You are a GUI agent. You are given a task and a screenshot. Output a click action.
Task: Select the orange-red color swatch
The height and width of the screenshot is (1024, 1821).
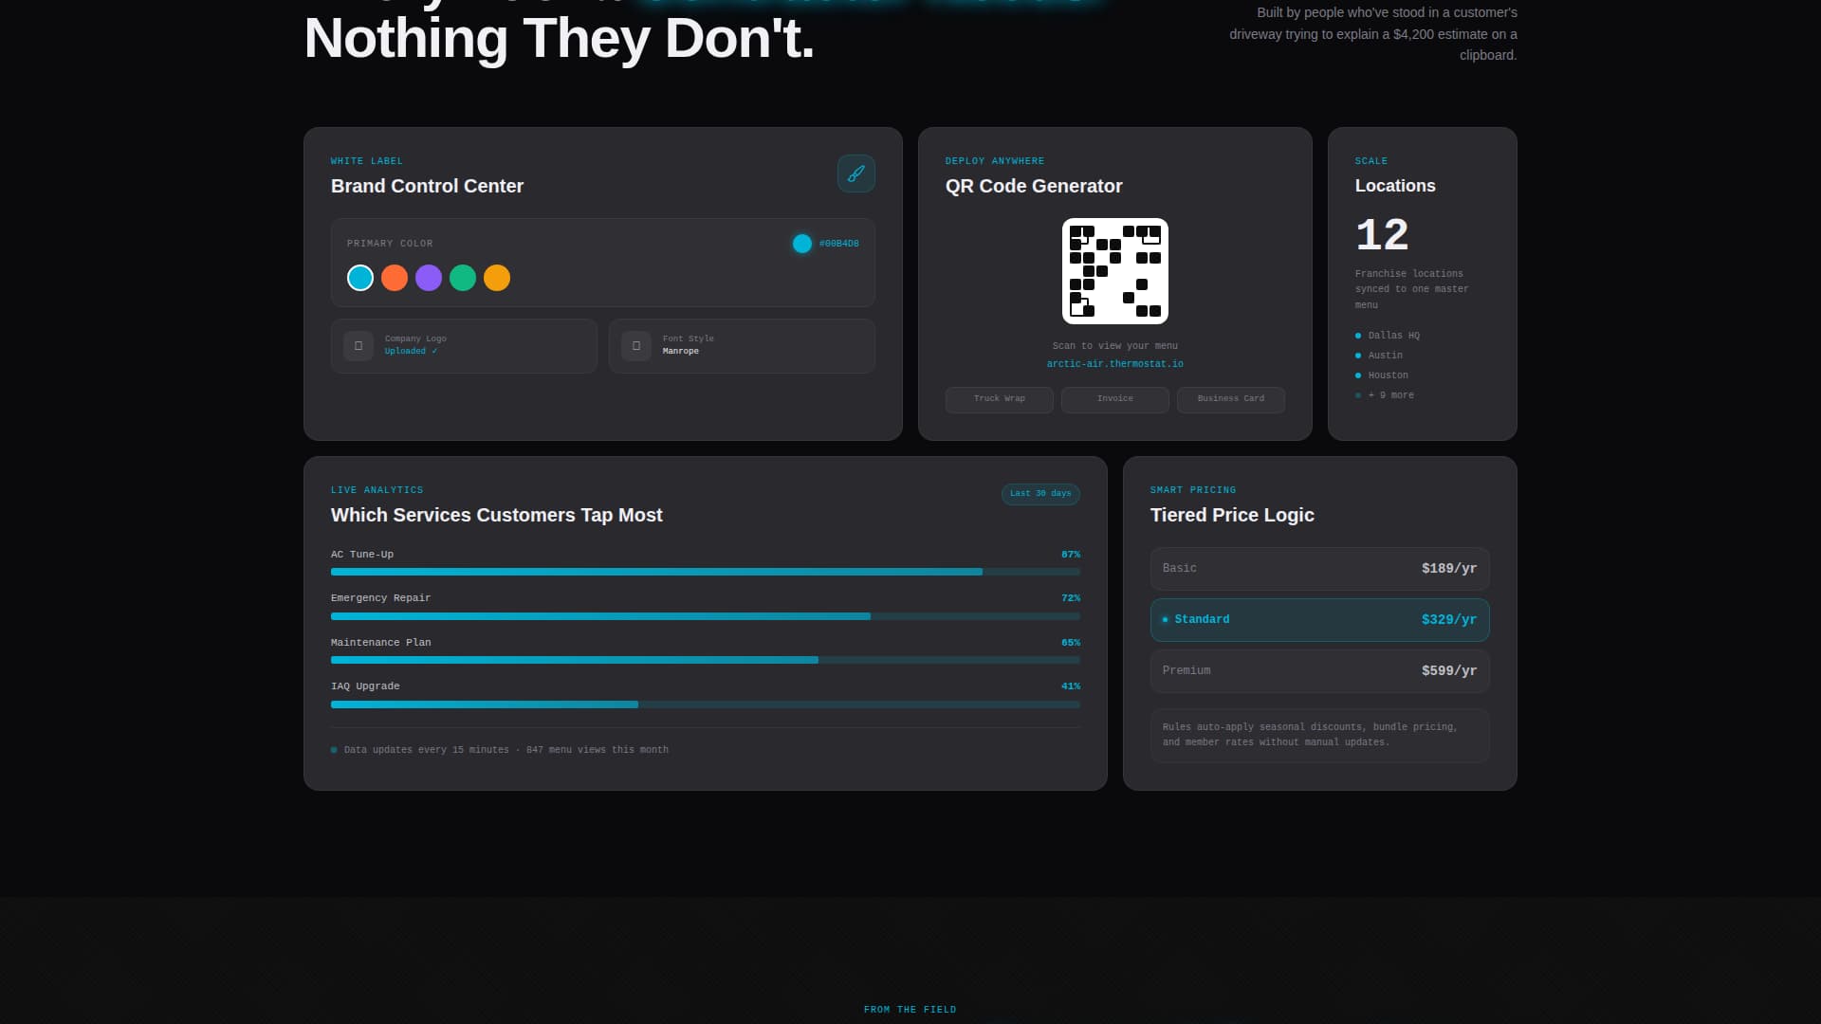click(395, 278)
